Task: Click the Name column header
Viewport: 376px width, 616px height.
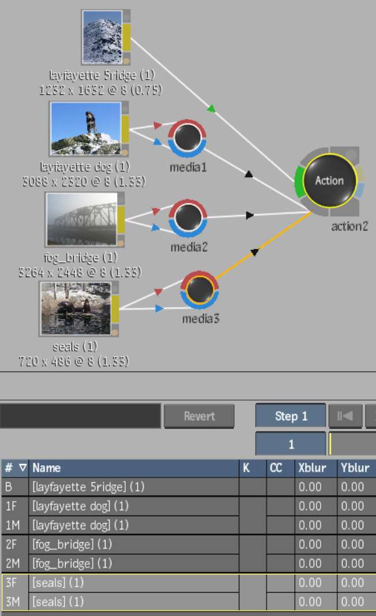Action: 134,468
